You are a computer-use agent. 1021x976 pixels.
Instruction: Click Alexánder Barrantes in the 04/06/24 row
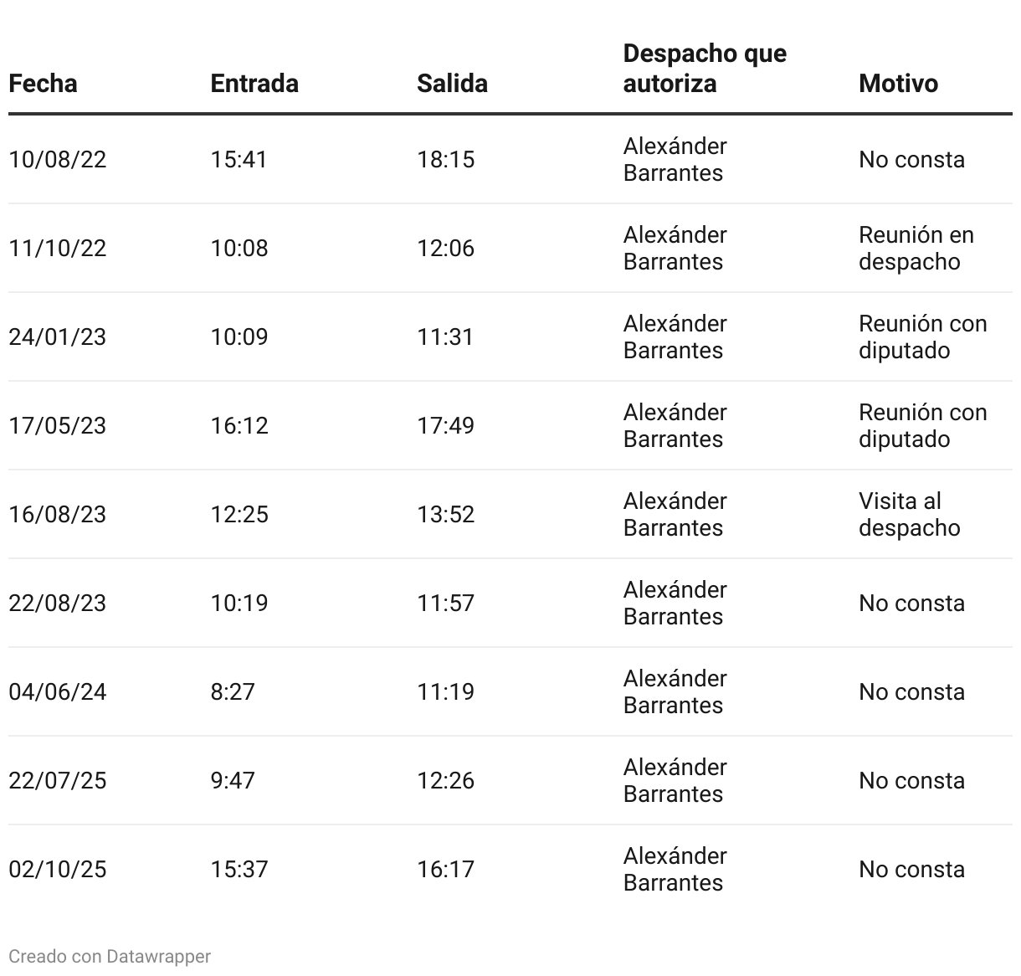coord(675,691)
